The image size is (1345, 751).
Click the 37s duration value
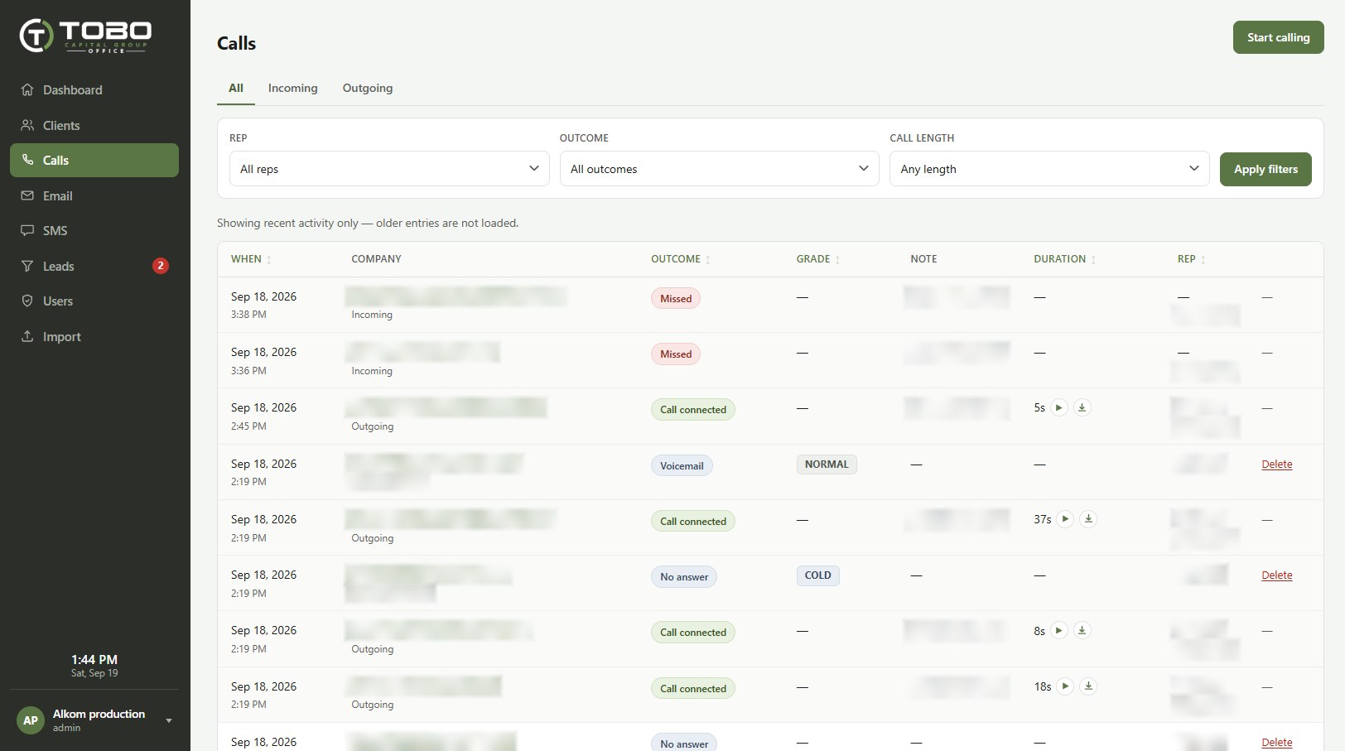coord(1042,519)
